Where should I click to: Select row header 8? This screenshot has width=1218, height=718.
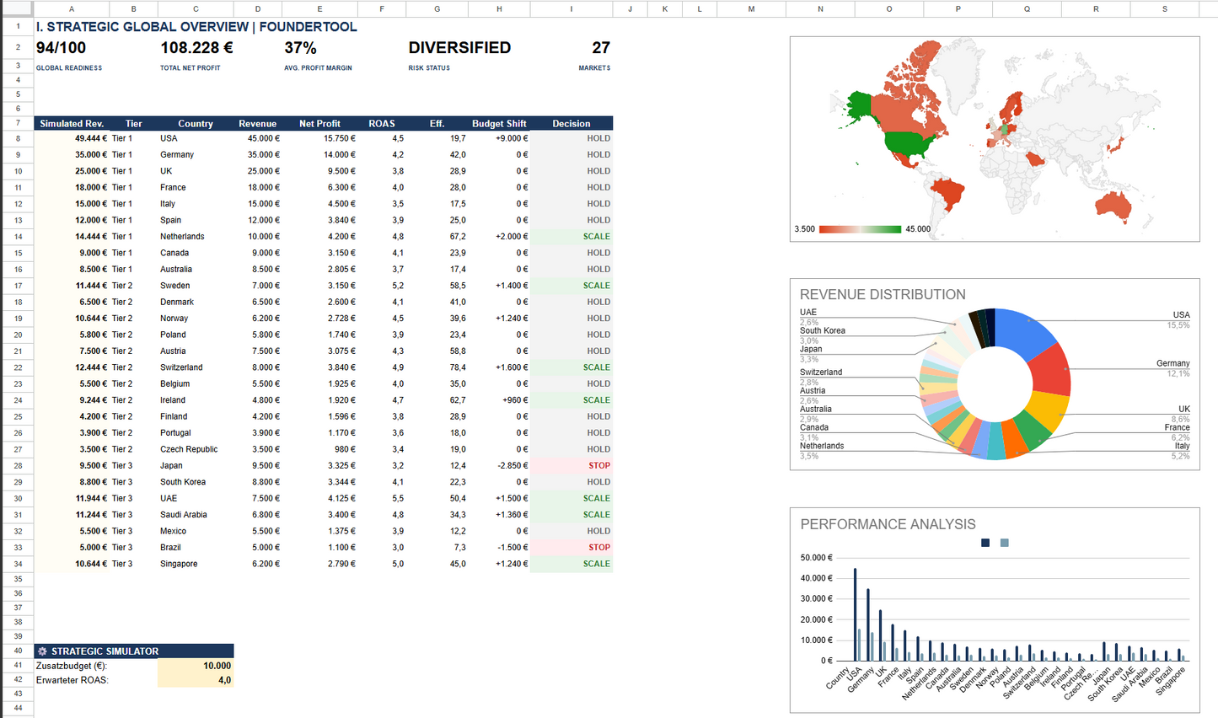click(x=18, y=138)
